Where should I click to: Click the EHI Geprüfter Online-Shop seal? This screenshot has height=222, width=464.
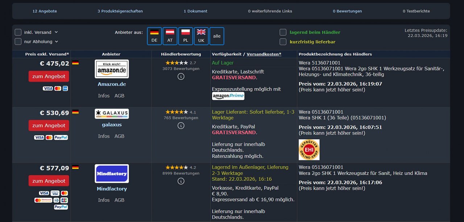[x=309, y=150]
